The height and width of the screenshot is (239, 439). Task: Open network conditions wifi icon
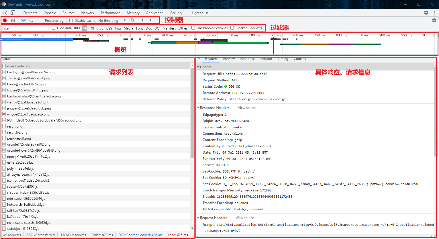click(x=132, y=20)
